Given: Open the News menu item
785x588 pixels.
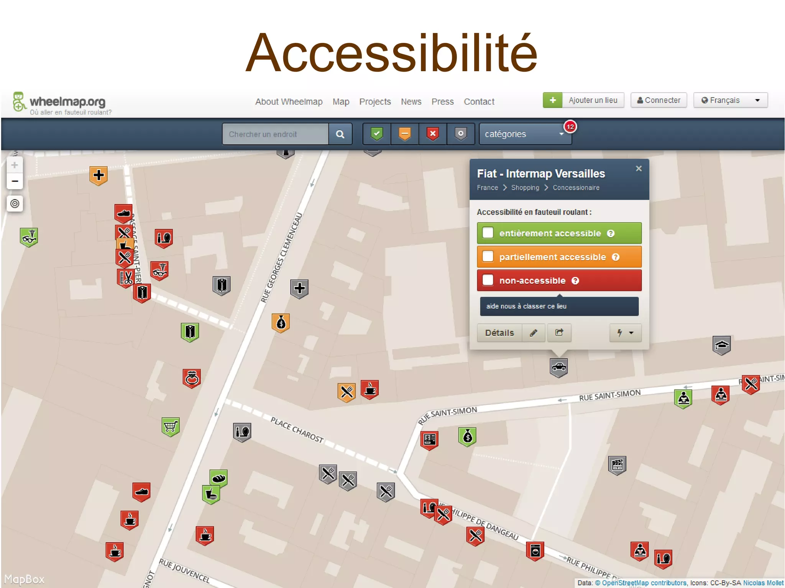Looking at the screenshot, I should [411, 102].
